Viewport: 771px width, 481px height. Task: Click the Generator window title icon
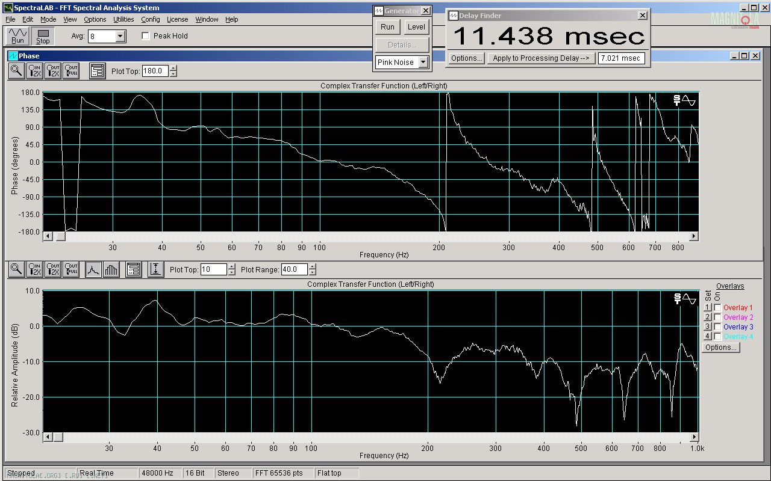pyautogui.click(x=379, y=11)
